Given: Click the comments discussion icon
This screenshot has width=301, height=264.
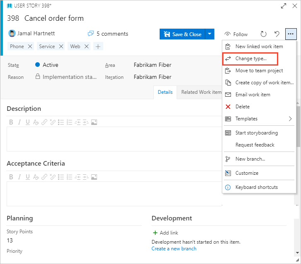Looking at the screenshot, I should tap(91, 34).
